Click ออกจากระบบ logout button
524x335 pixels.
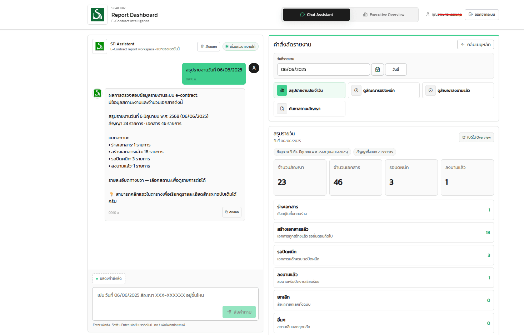[481, 15]
